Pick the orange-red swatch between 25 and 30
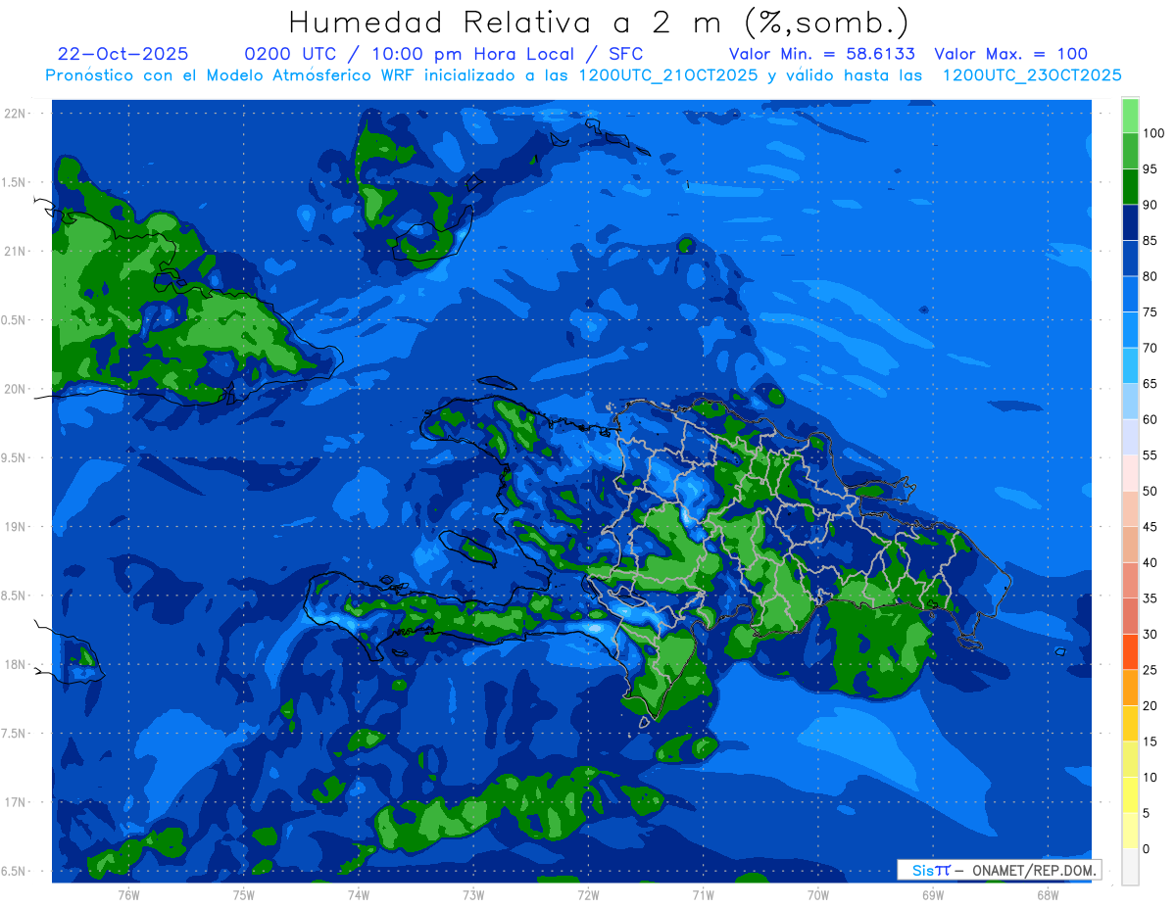 1130,651
